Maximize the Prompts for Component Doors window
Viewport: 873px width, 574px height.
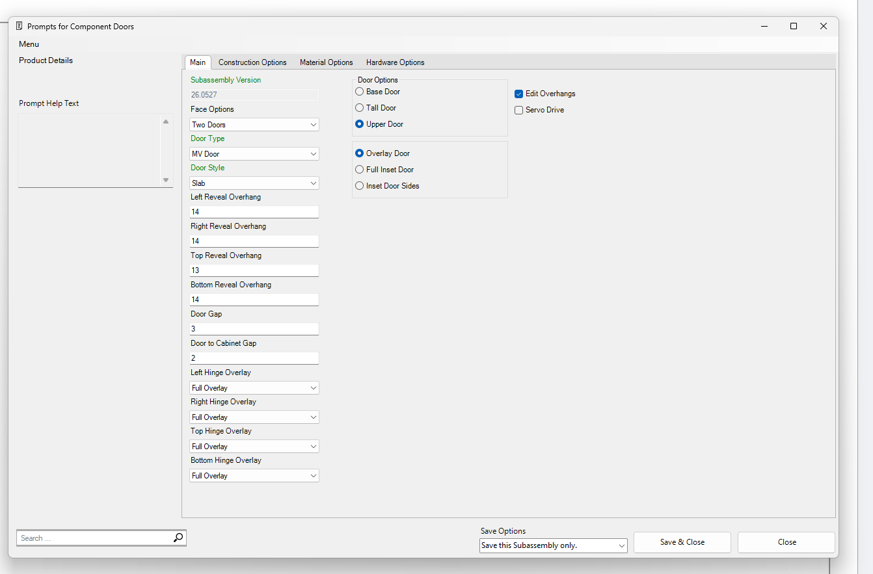click(794, 26)
